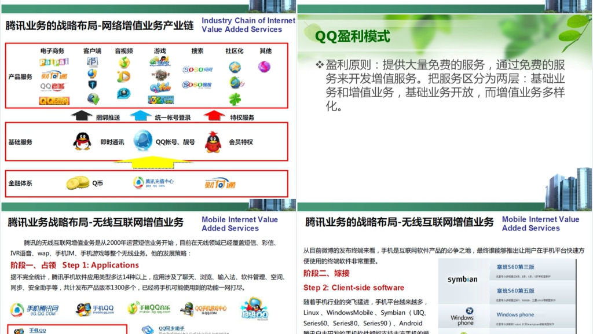
Task: Click the QQ手机游戏中心 logo
Action: tap(203, 309)
